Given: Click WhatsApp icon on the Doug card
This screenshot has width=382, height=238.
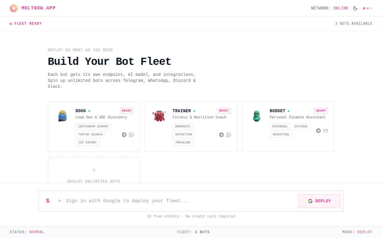Looking at the screenshot, I should [131, 135].
